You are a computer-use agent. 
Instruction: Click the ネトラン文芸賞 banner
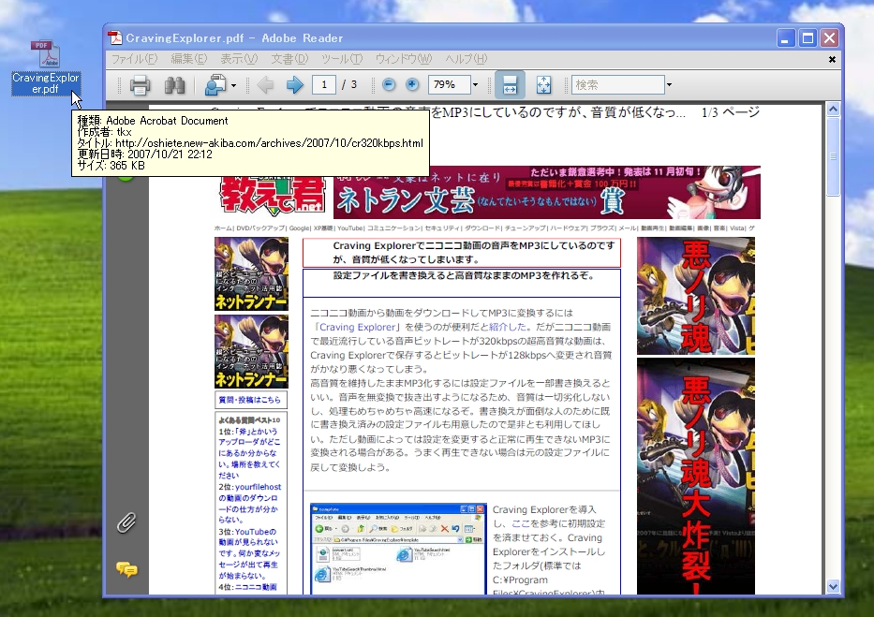(x=547, y=192)
